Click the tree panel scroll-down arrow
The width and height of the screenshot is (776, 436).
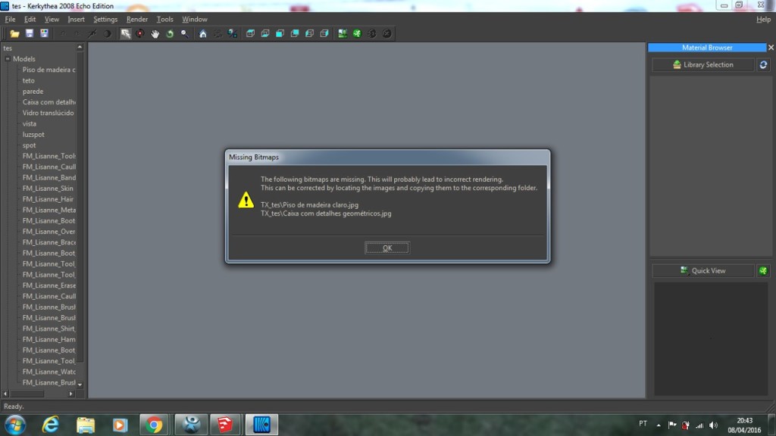80,384
